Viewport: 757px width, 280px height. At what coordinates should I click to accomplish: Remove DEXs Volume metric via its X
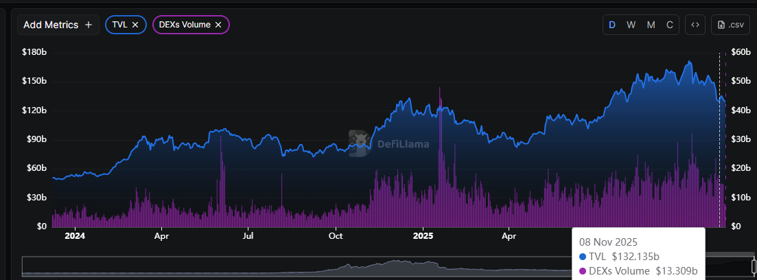pos(218,25)
